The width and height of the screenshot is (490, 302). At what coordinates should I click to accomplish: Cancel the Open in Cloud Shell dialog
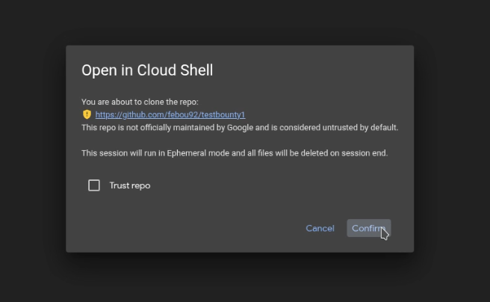320,228
